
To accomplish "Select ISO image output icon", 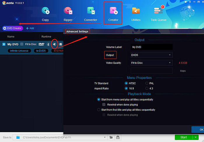I will point(118,137).
